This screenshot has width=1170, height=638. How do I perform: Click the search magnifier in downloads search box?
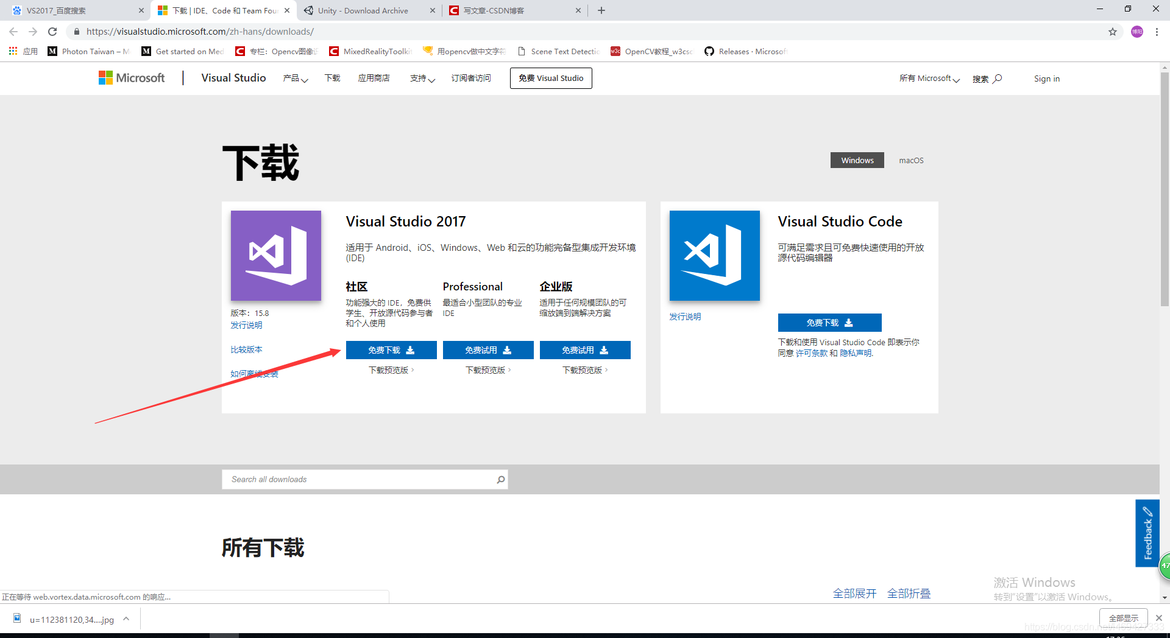[501, 480]
